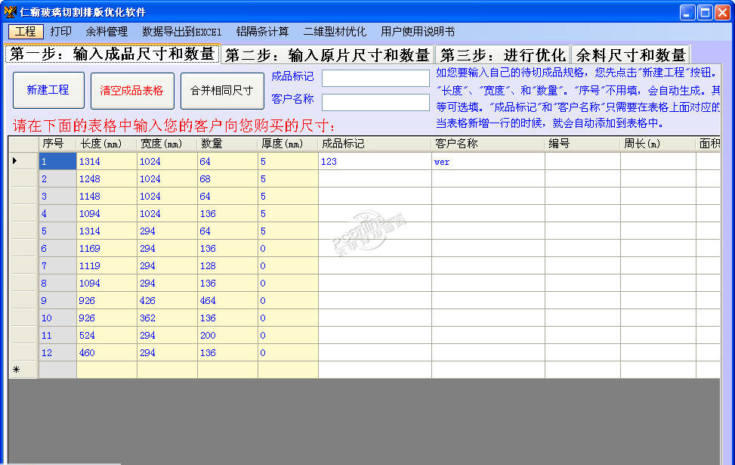Select length cell 1119 in row 7
This screenshot has width=735, height=465.
tap(107, 265)
